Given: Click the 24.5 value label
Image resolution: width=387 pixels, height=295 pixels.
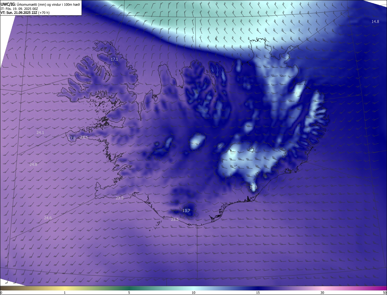Looking at the screenshot, I should coord(84,138).
